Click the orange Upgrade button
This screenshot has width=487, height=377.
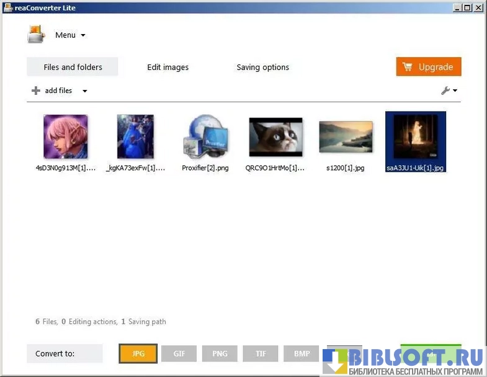[x=428, y=67]
